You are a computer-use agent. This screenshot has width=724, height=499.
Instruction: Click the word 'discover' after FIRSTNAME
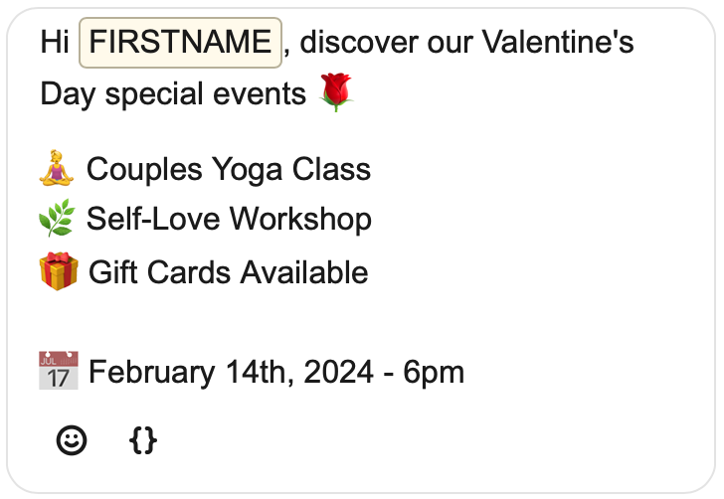click(359, 42)
